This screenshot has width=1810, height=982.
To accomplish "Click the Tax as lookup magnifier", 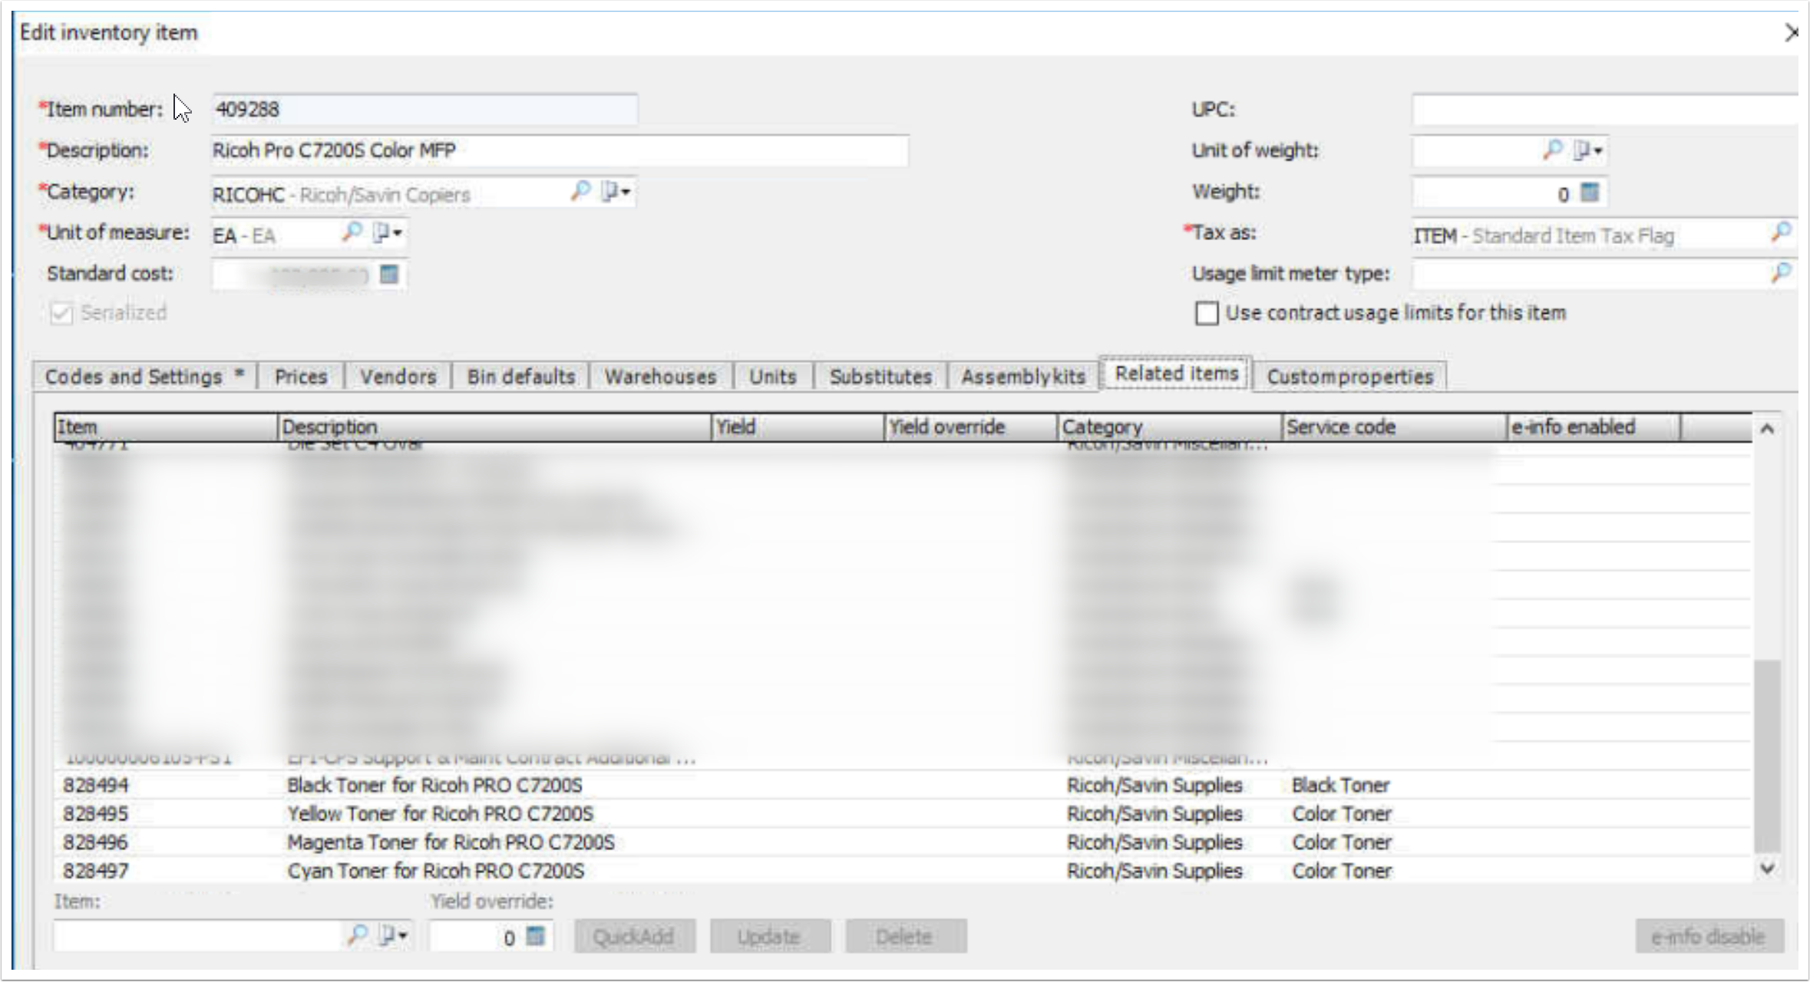I will [1781, 232].
